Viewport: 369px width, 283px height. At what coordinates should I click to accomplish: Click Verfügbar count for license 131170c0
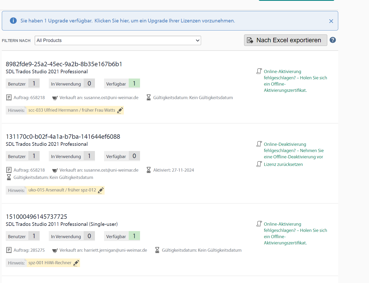(x=134, y=156)
